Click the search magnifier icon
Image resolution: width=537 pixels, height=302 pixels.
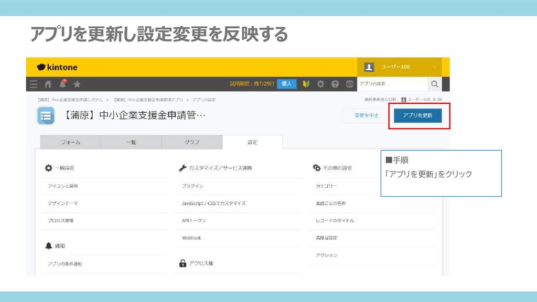click(435, 84)
